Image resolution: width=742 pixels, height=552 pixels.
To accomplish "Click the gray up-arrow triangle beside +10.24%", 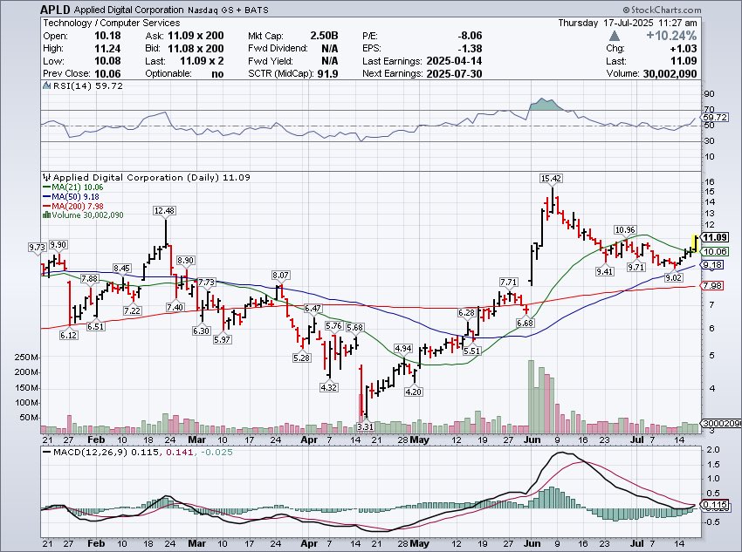I will coord(615,36).
